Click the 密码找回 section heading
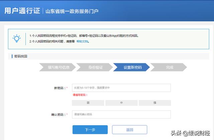The width and height of the screenshot is (214, 140). click(21, 56)
